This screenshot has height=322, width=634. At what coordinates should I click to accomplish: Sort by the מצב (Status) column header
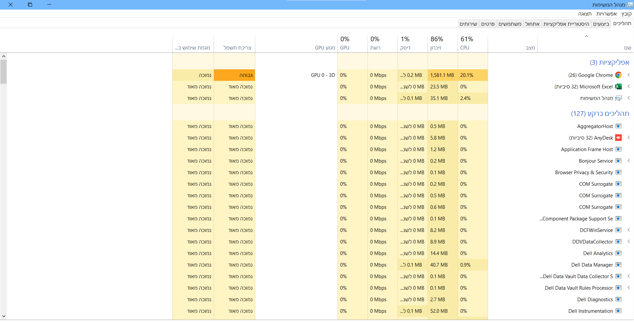(512, 43)
